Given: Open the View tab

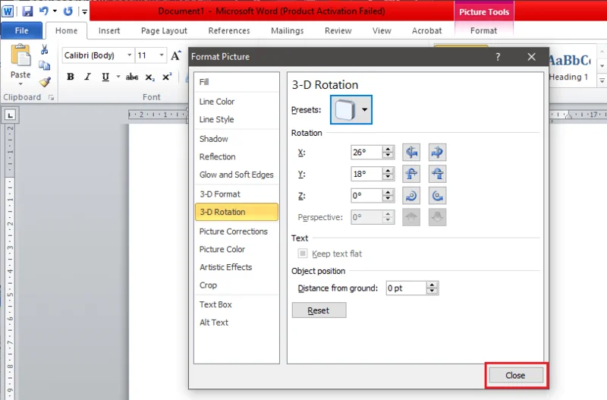Looking at the screenshot, I should click(382, 30).
